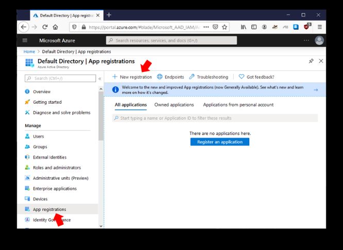
Task: Open Endpoints globe icon
Action: (160, 77)
